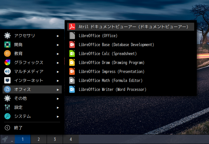Launch LibreOffice Calc (Spreadsheet)

[131, 53]
